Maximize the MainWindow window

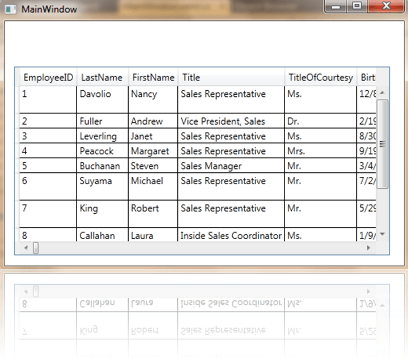point(357,6)
